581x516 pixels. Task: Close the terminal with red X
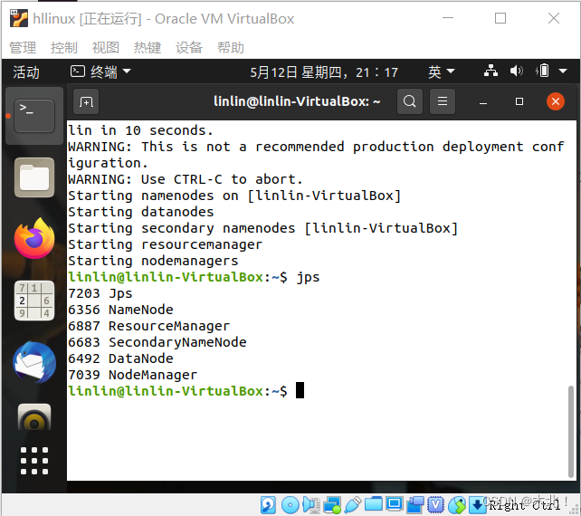tap(556, 101)
